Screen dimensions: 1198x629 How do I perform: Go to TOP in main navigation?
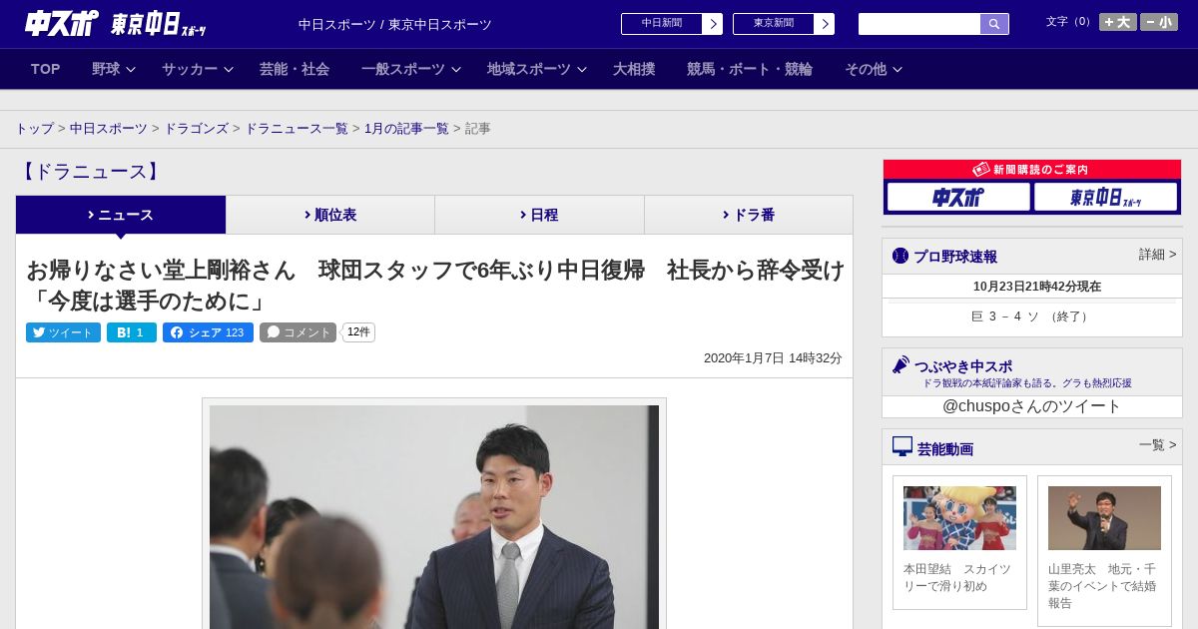[x=45, y=69]
